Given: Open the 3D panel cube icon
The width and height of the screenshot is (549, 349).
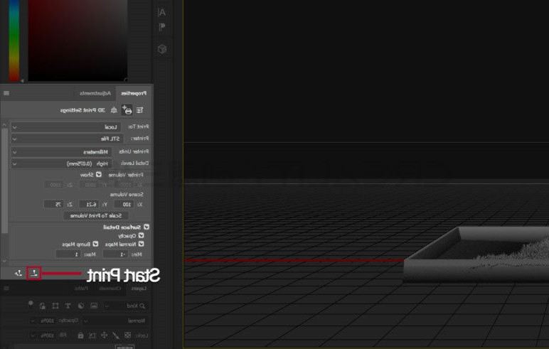Looking at the screenshot, I should coord(161,49).
